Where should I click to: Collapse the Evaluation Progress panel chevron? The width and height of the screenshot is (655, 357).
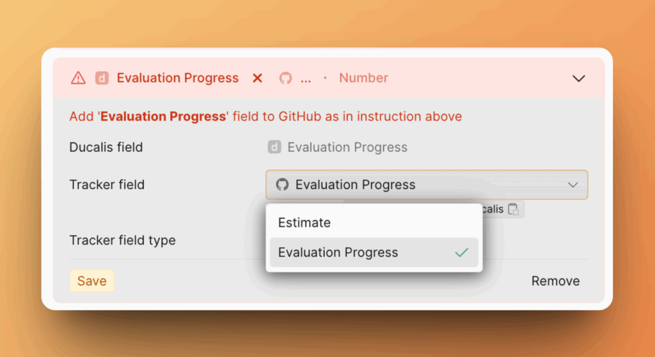click(578, 78)
